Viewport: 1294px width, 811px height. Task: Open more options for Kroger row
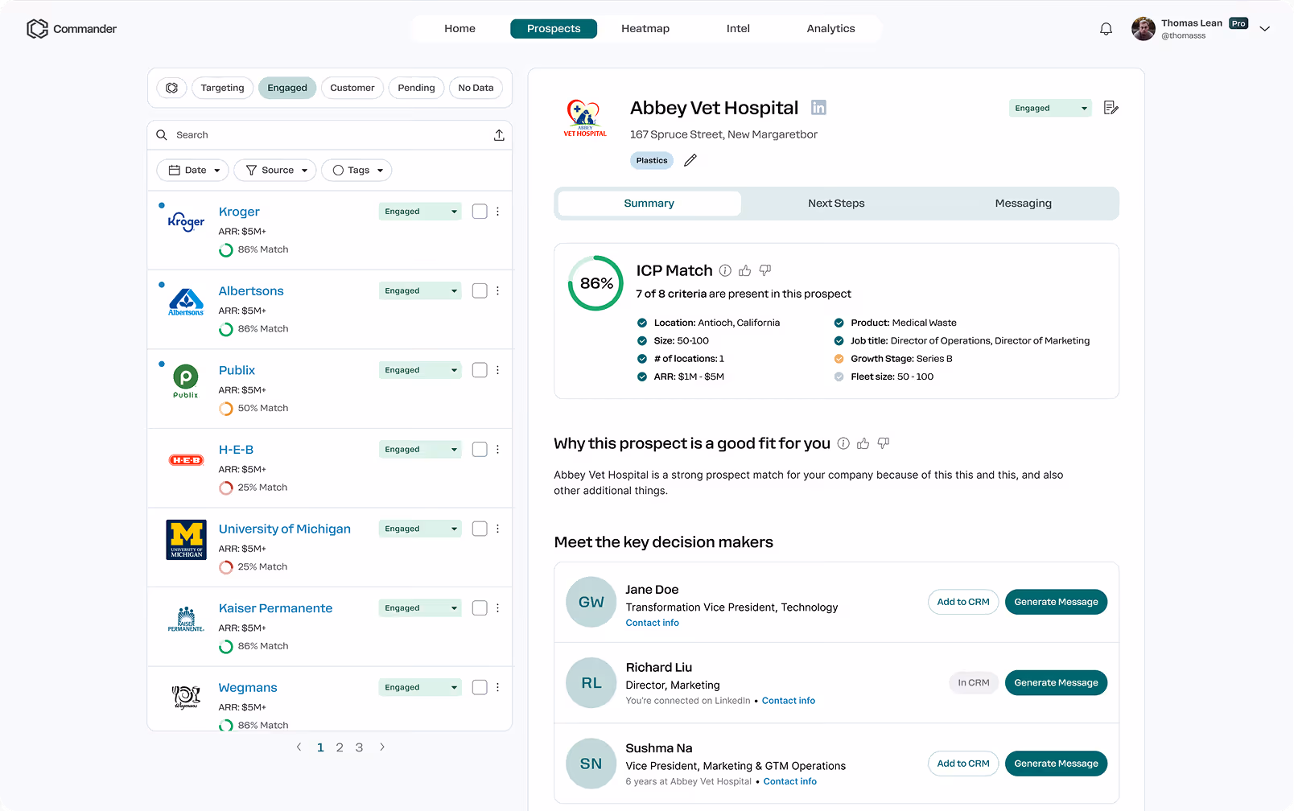(497, 212)
